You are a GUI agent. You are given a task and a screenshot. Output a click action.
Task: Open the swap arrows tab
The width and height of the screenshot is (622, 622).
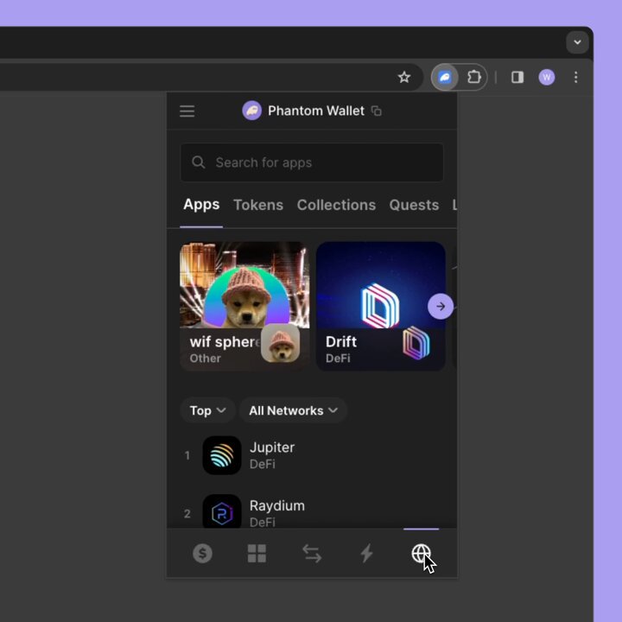312,554
